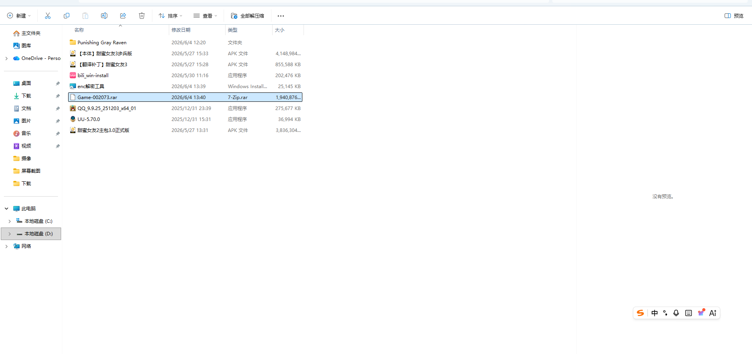Click the size value '202,476 KB'
The width and height of the screenshot is (752, 354).
pyautogui.click(x=288, y=75)
